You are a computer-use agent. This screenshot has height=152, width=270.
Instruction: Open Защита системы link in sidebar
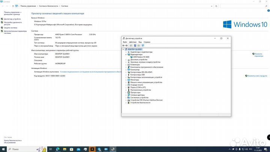(x=10, y=28)
